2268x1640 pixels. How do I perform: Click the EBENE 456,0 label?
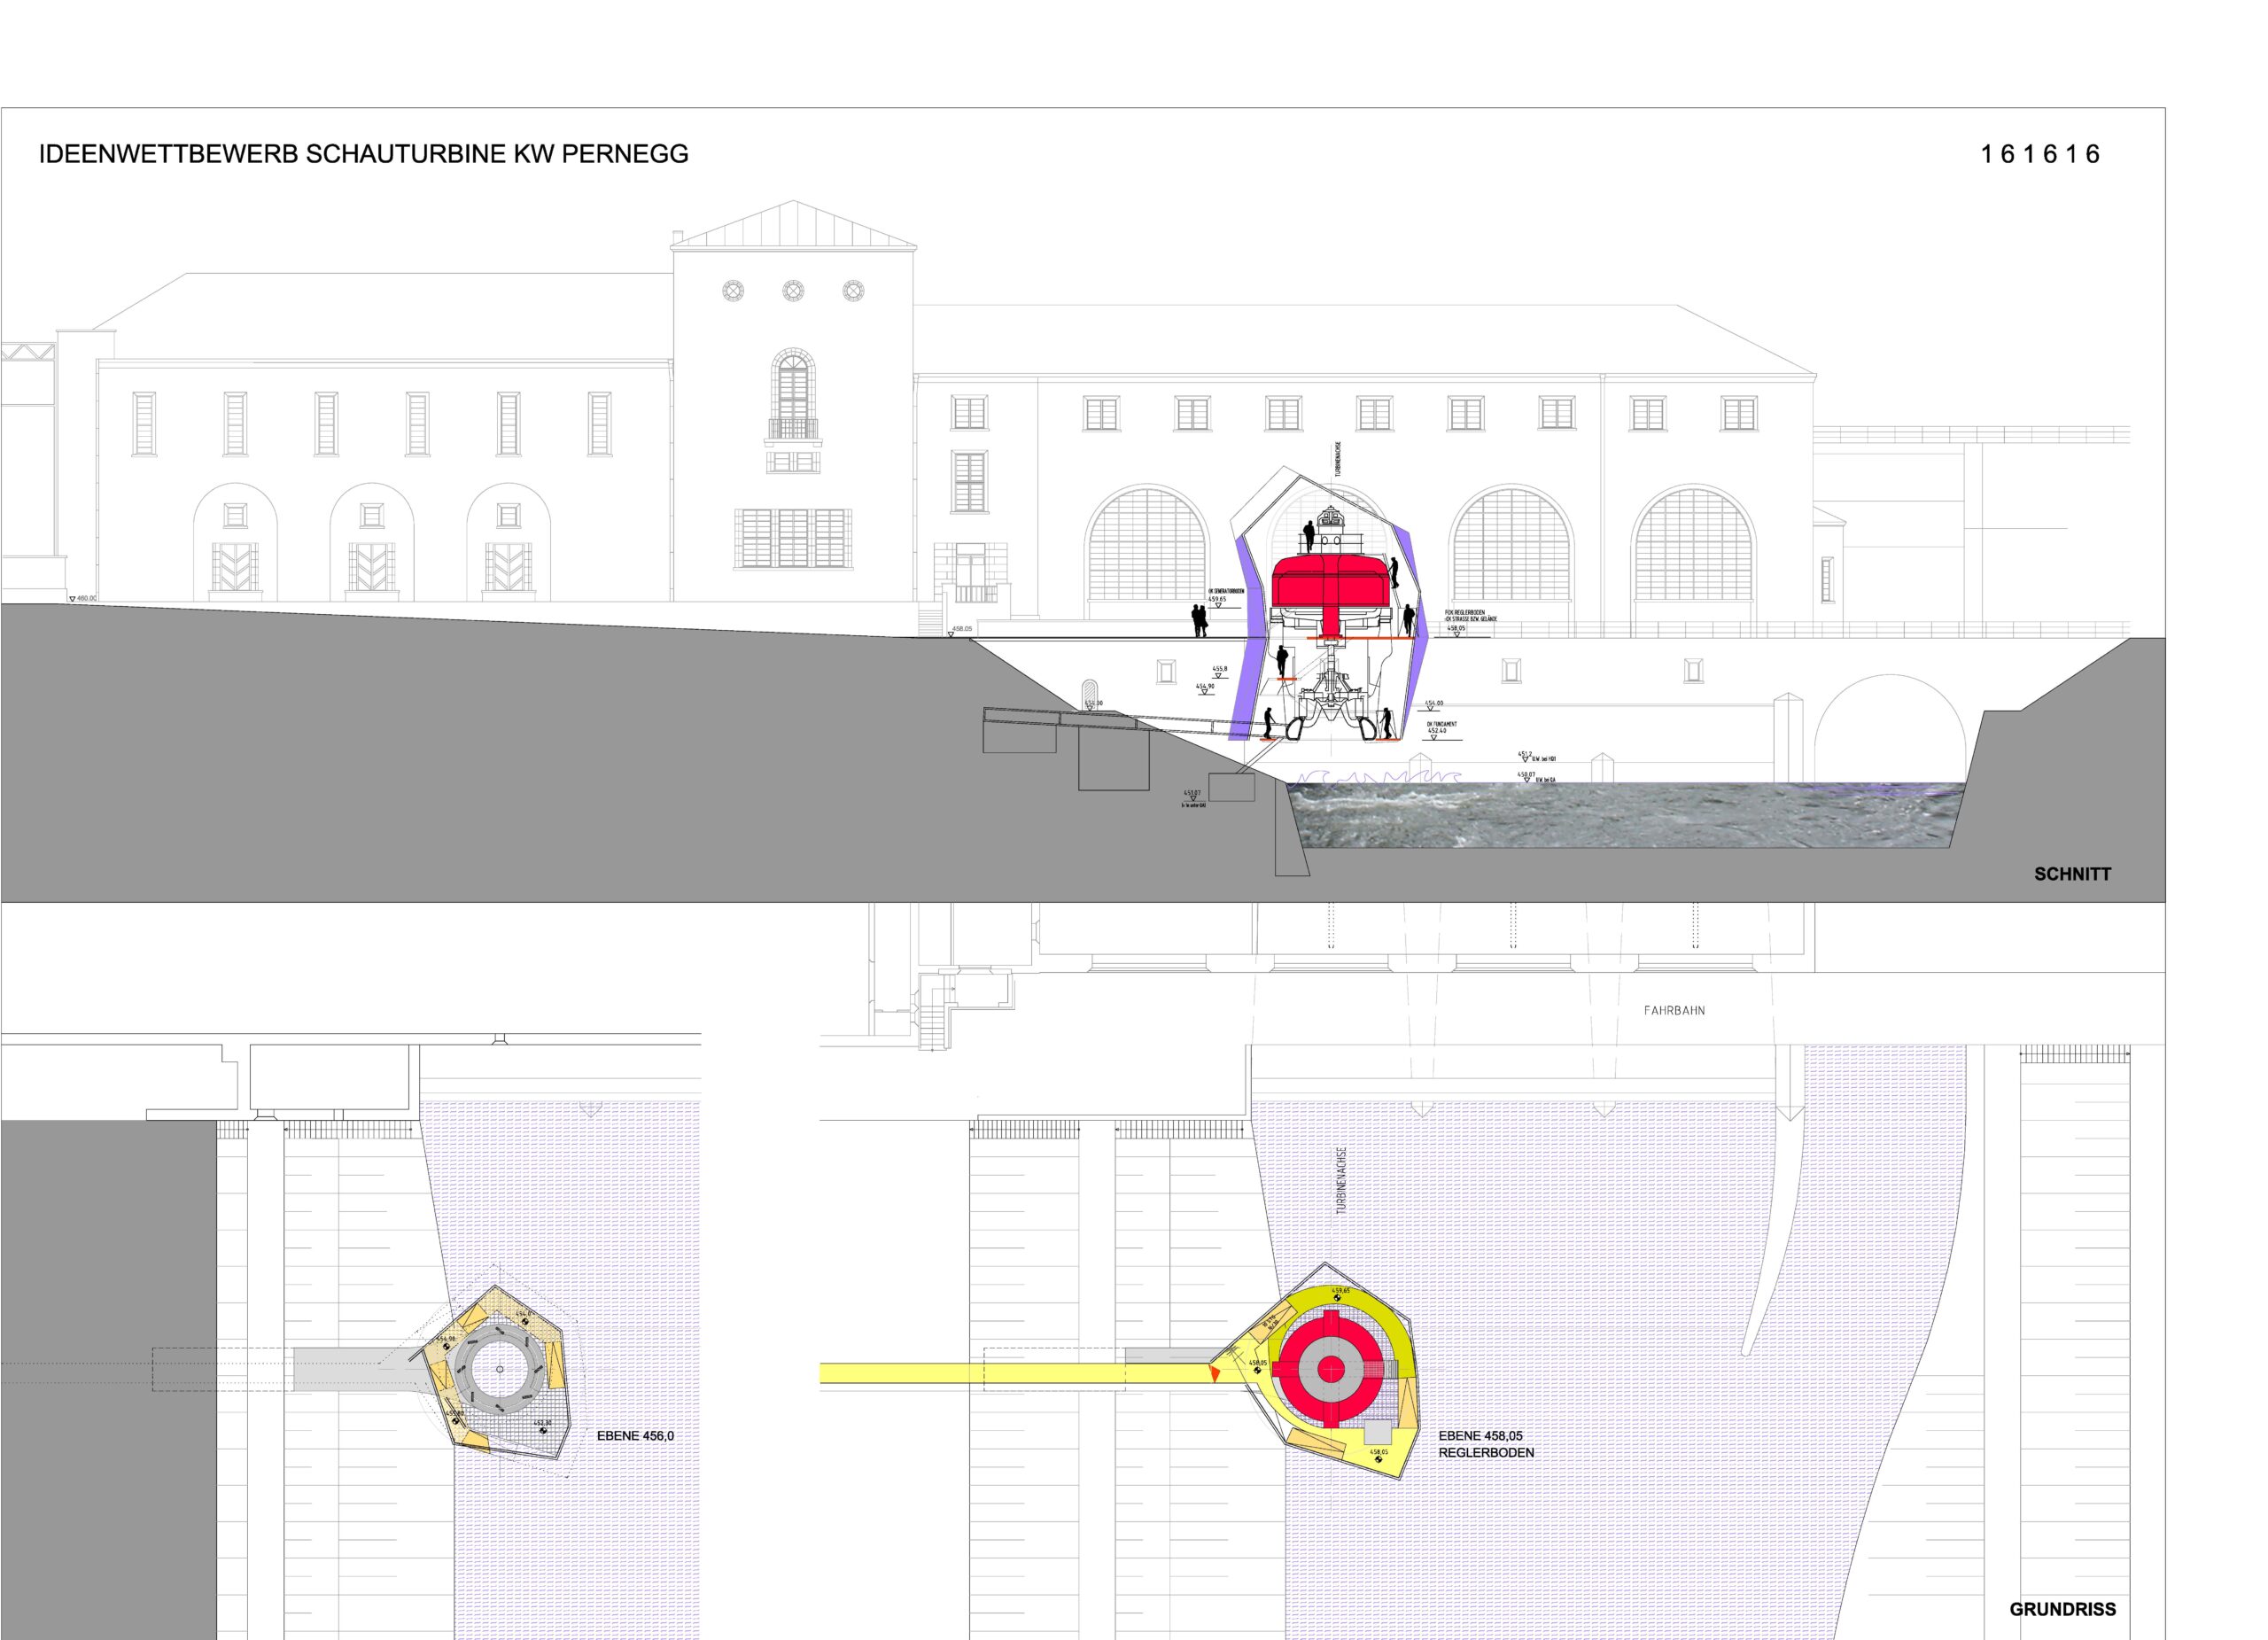[635, 1436]
